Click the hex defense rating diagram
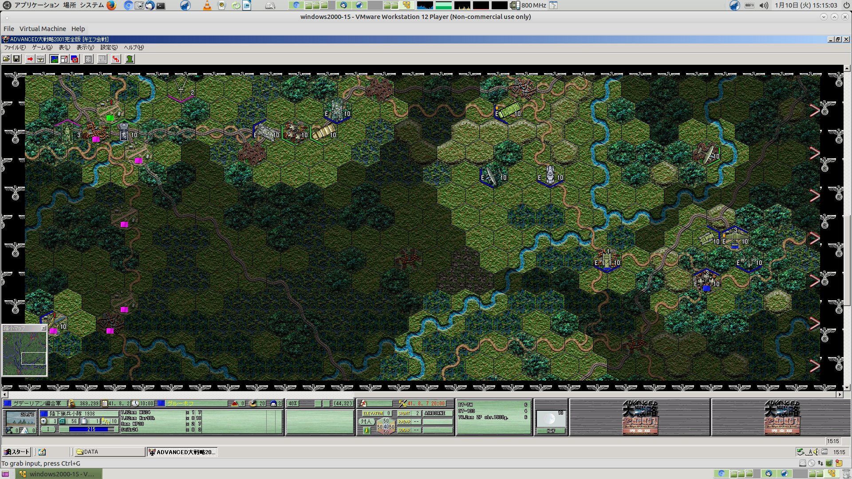The width and height of the screenshot is (852, 479). click(386, 426)
